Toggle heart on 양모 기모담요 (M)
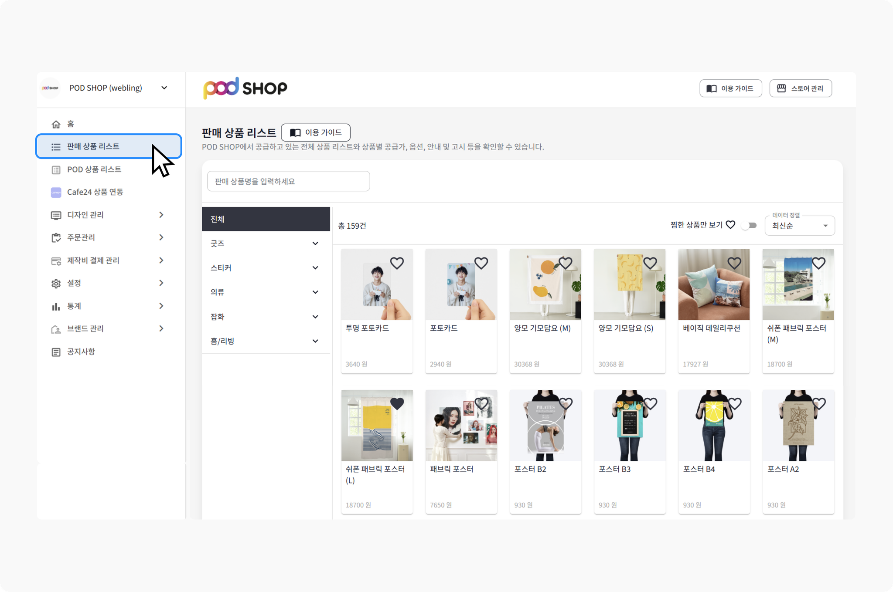The width and height of the screenshot is (893, 592). tap(566, 263)
